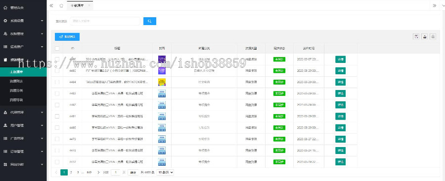This screenshot has width=445, height=181.
Task: Click the blue magnifier search button
Action: click(149, 21)
